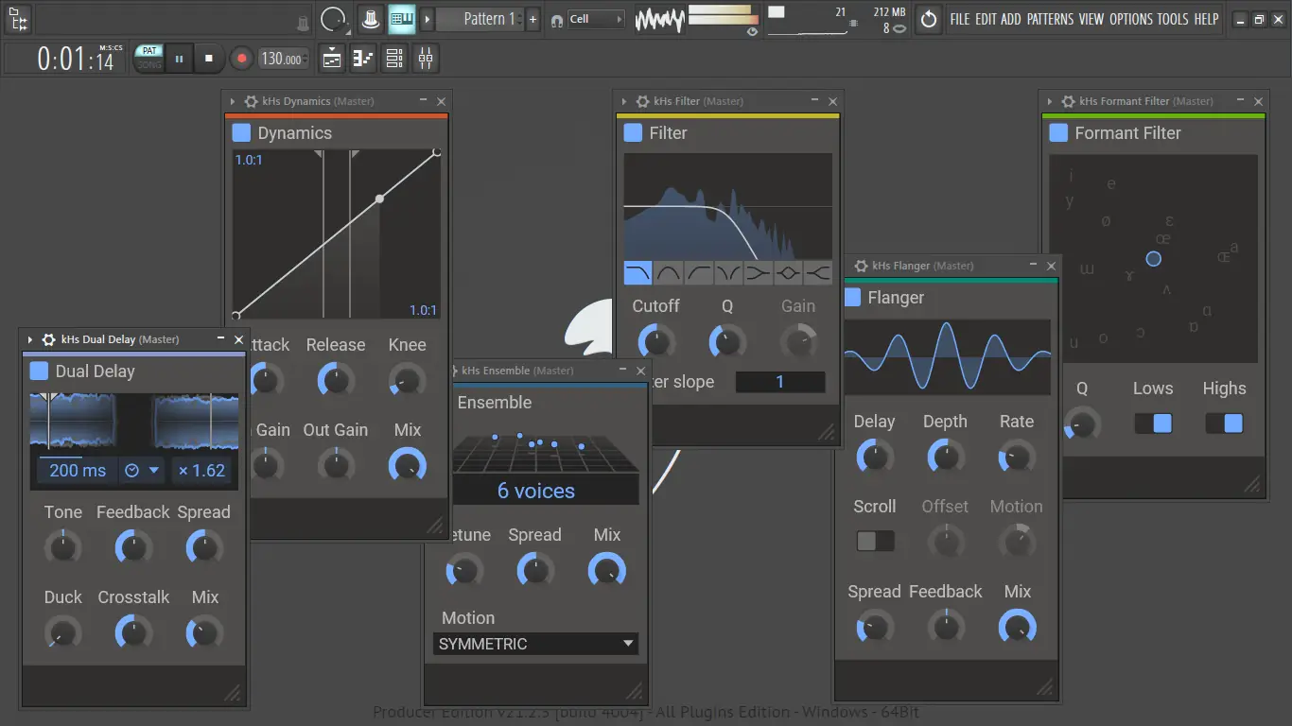Select the band-pass filter shape
The height and width of the screenshot is (726, 1292).
click(668, 273)
